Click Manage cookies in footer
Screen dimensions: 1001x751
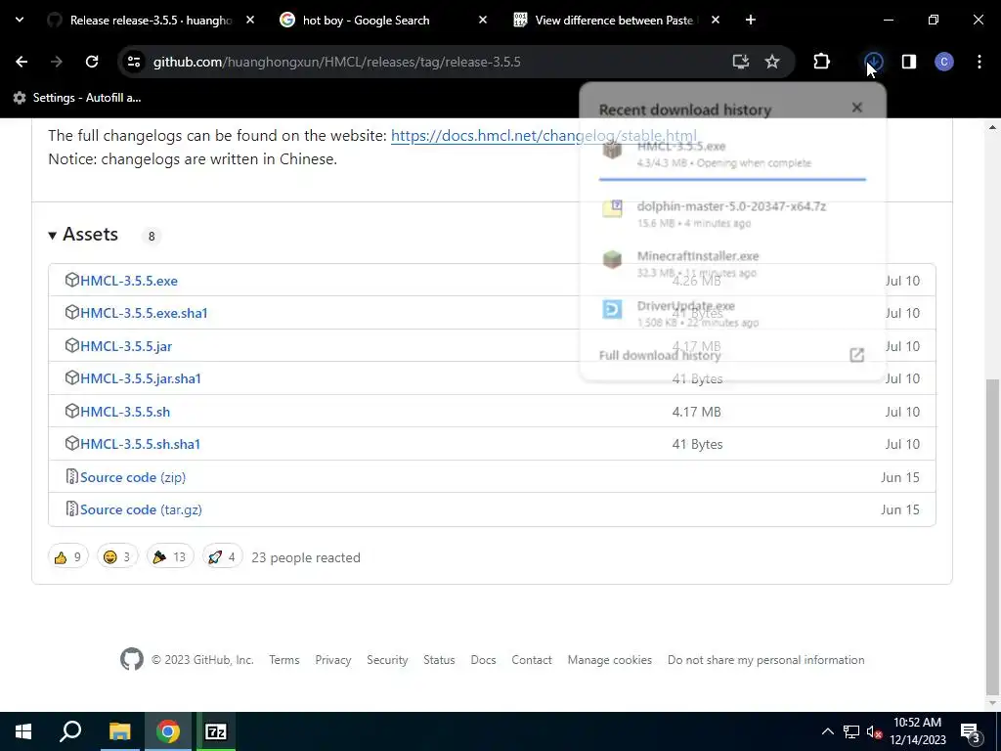(x=610, y=660)
